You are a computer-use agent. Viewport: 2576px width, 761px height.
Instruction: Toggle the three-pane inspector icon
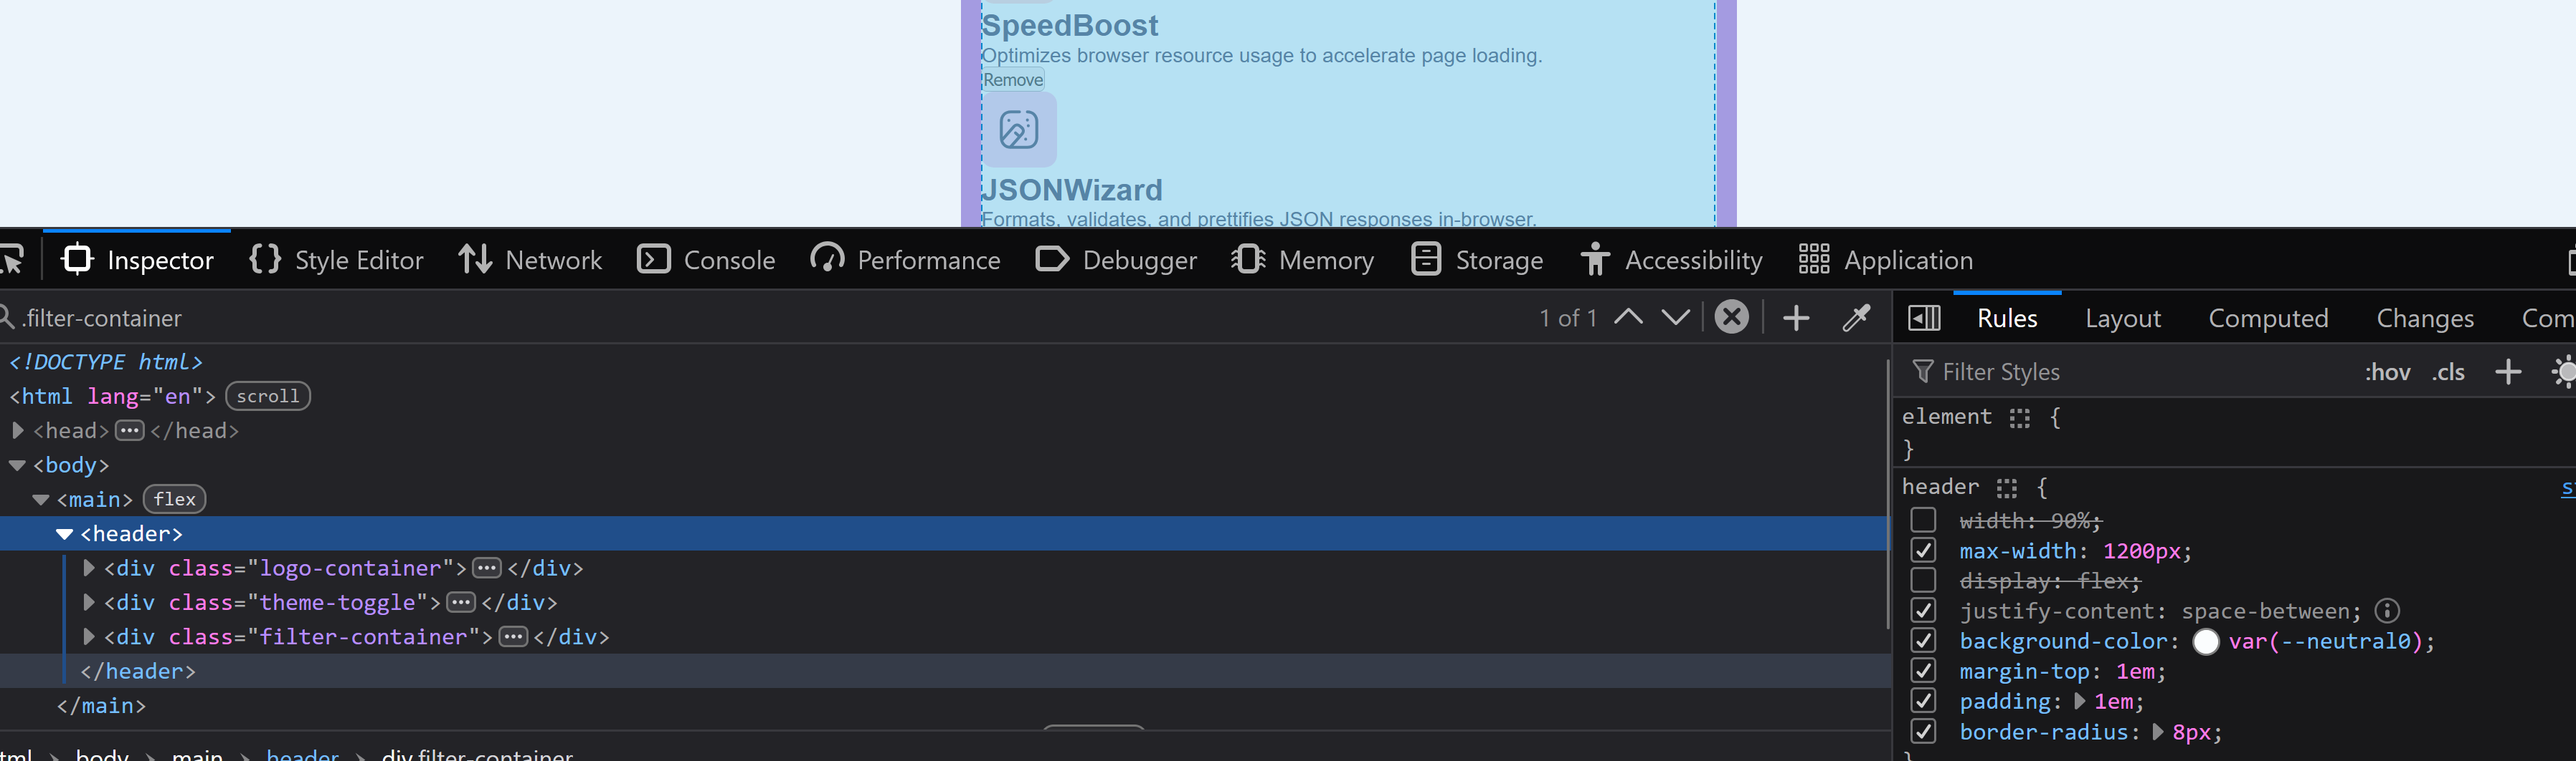tap(1924, 318)
